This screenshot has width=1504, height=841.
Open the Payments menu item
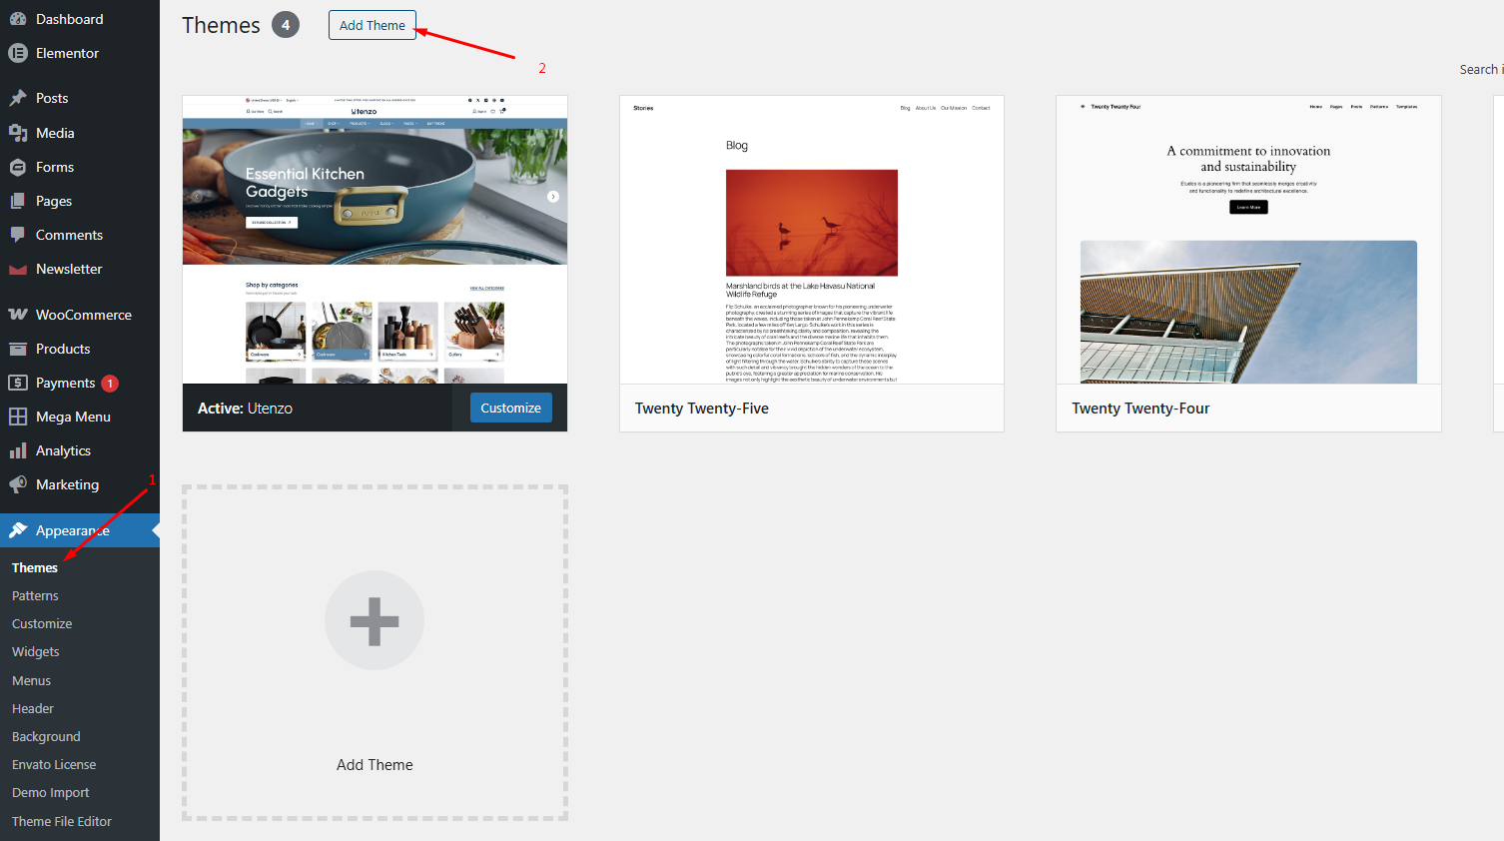pyautogui.click(x=65, y=383)
